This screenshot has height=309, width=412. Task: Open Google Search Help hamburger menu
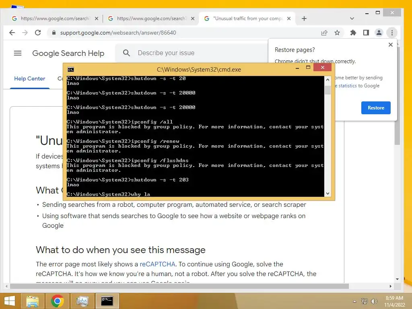[18, 53]
